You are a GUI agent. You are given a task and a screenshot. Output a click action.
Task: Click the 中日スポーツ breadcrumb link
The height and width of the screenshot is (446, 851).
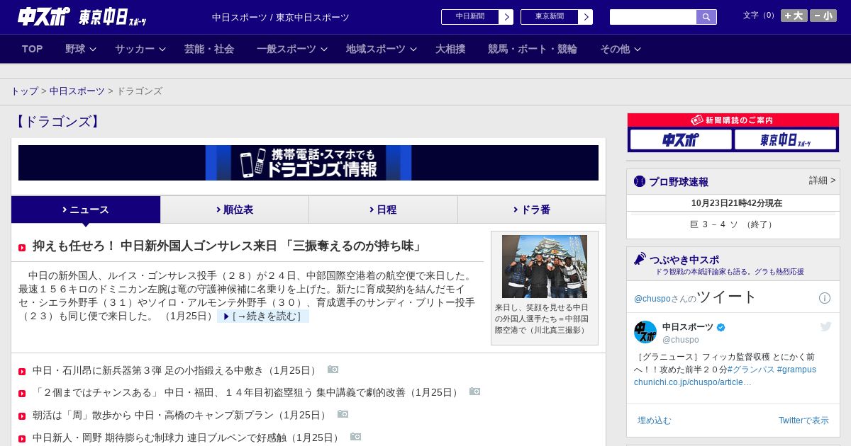click(x=77, y=91)
